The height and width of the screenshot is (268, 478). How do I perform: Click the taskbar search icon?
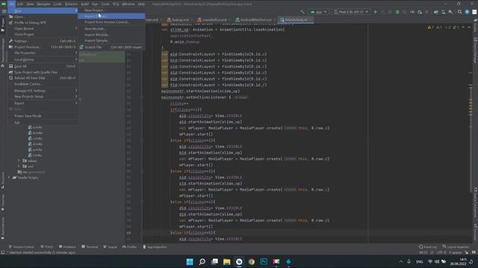coord(202,261)
